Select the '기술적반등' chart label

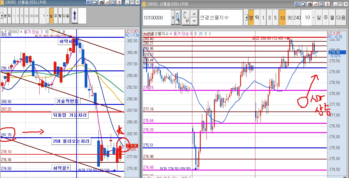point(68,101)
